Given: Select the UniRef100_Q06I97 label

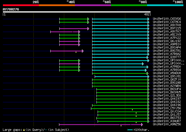Looking at the screenshot, I should click(167, 99).
